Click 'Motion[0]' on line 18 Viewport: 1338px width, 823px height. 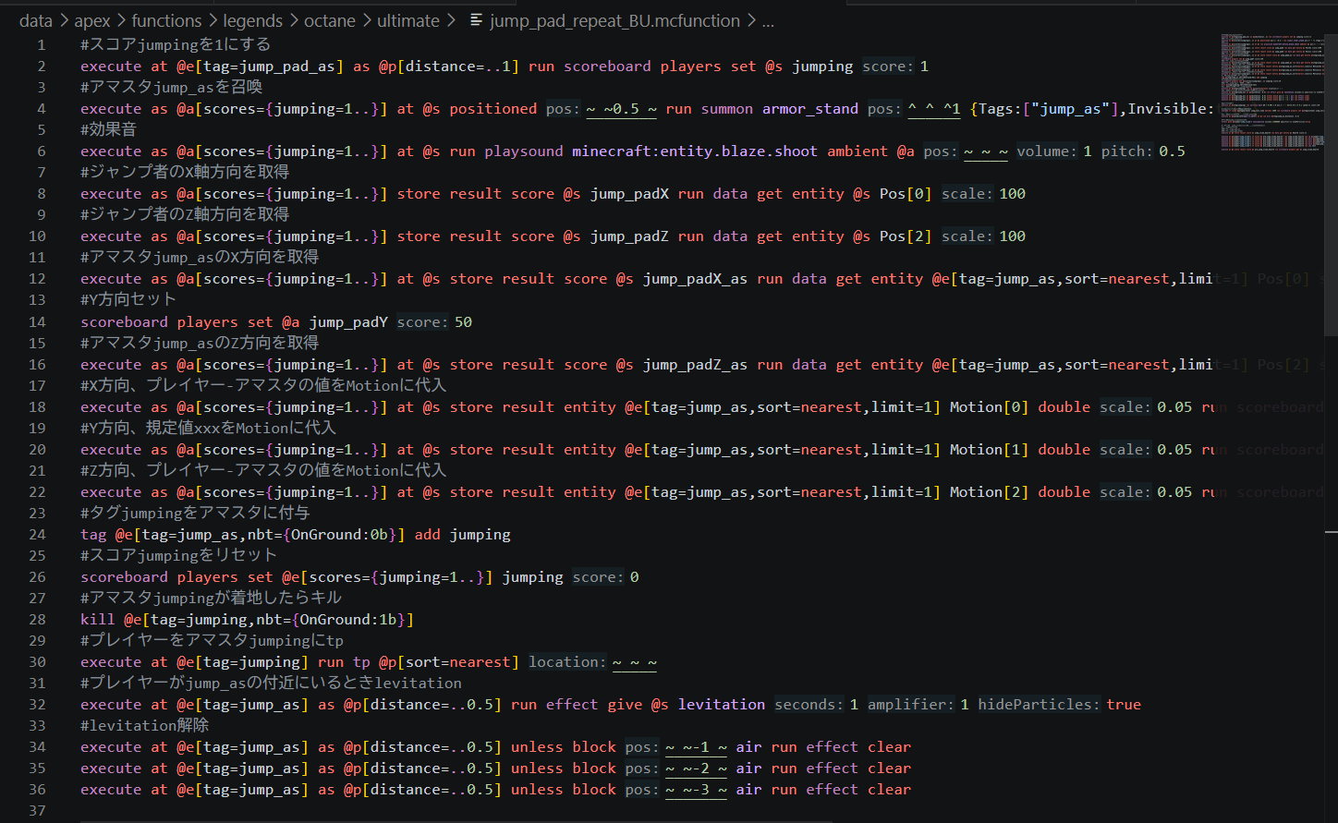click(989, 407)
